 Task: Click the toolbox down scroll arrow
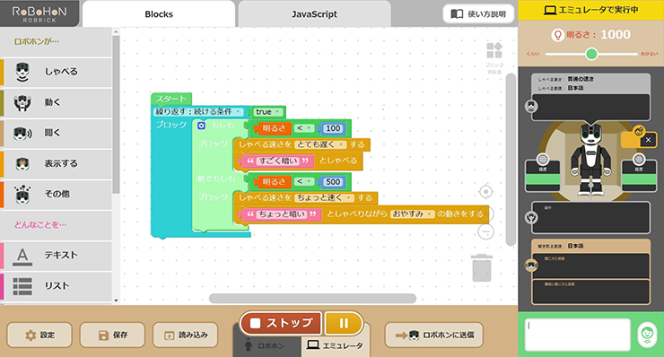coord(116,300)
